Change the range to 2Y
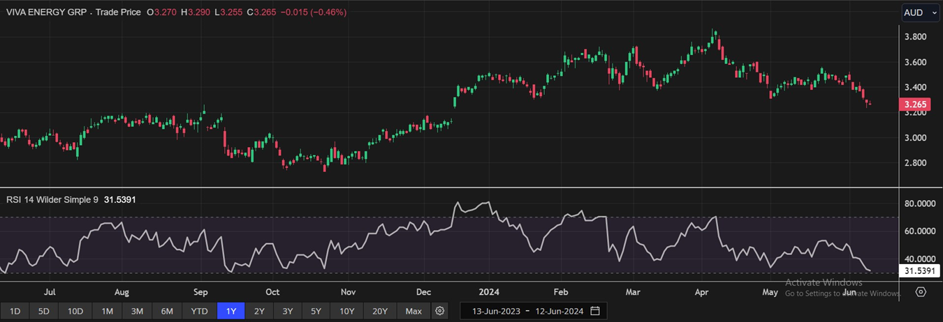Image resolution: width=943 pixels, height=322 pixels. click(259, 311)
